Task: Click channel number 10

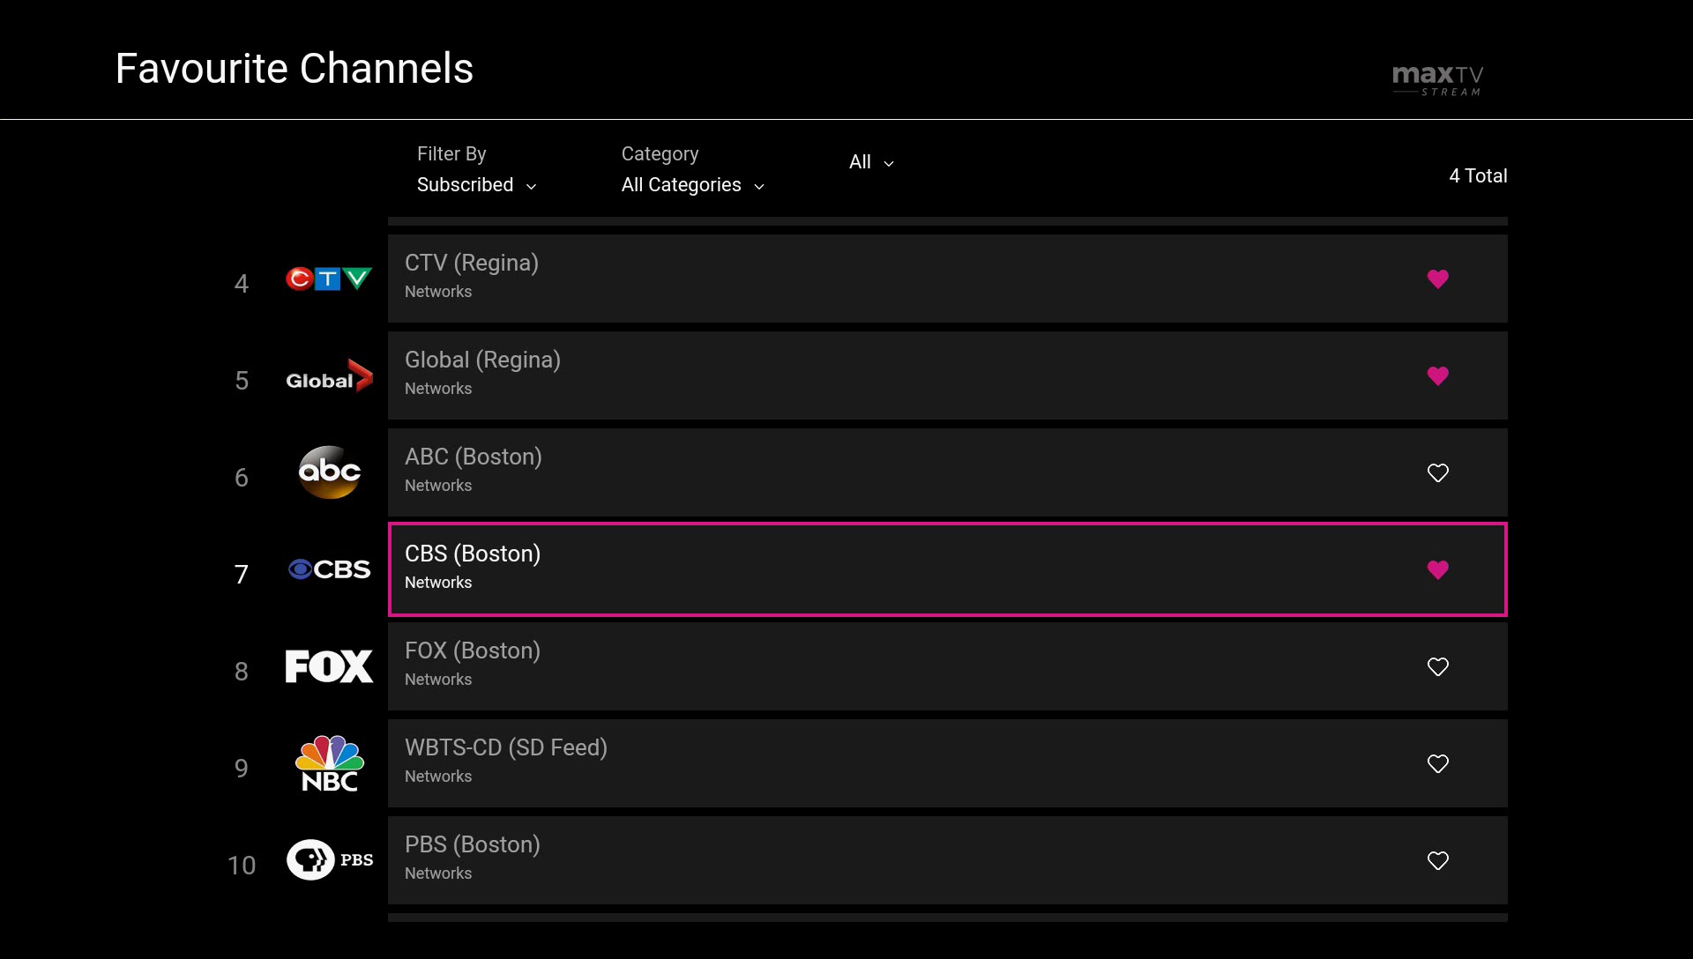Action: (241, 866)
